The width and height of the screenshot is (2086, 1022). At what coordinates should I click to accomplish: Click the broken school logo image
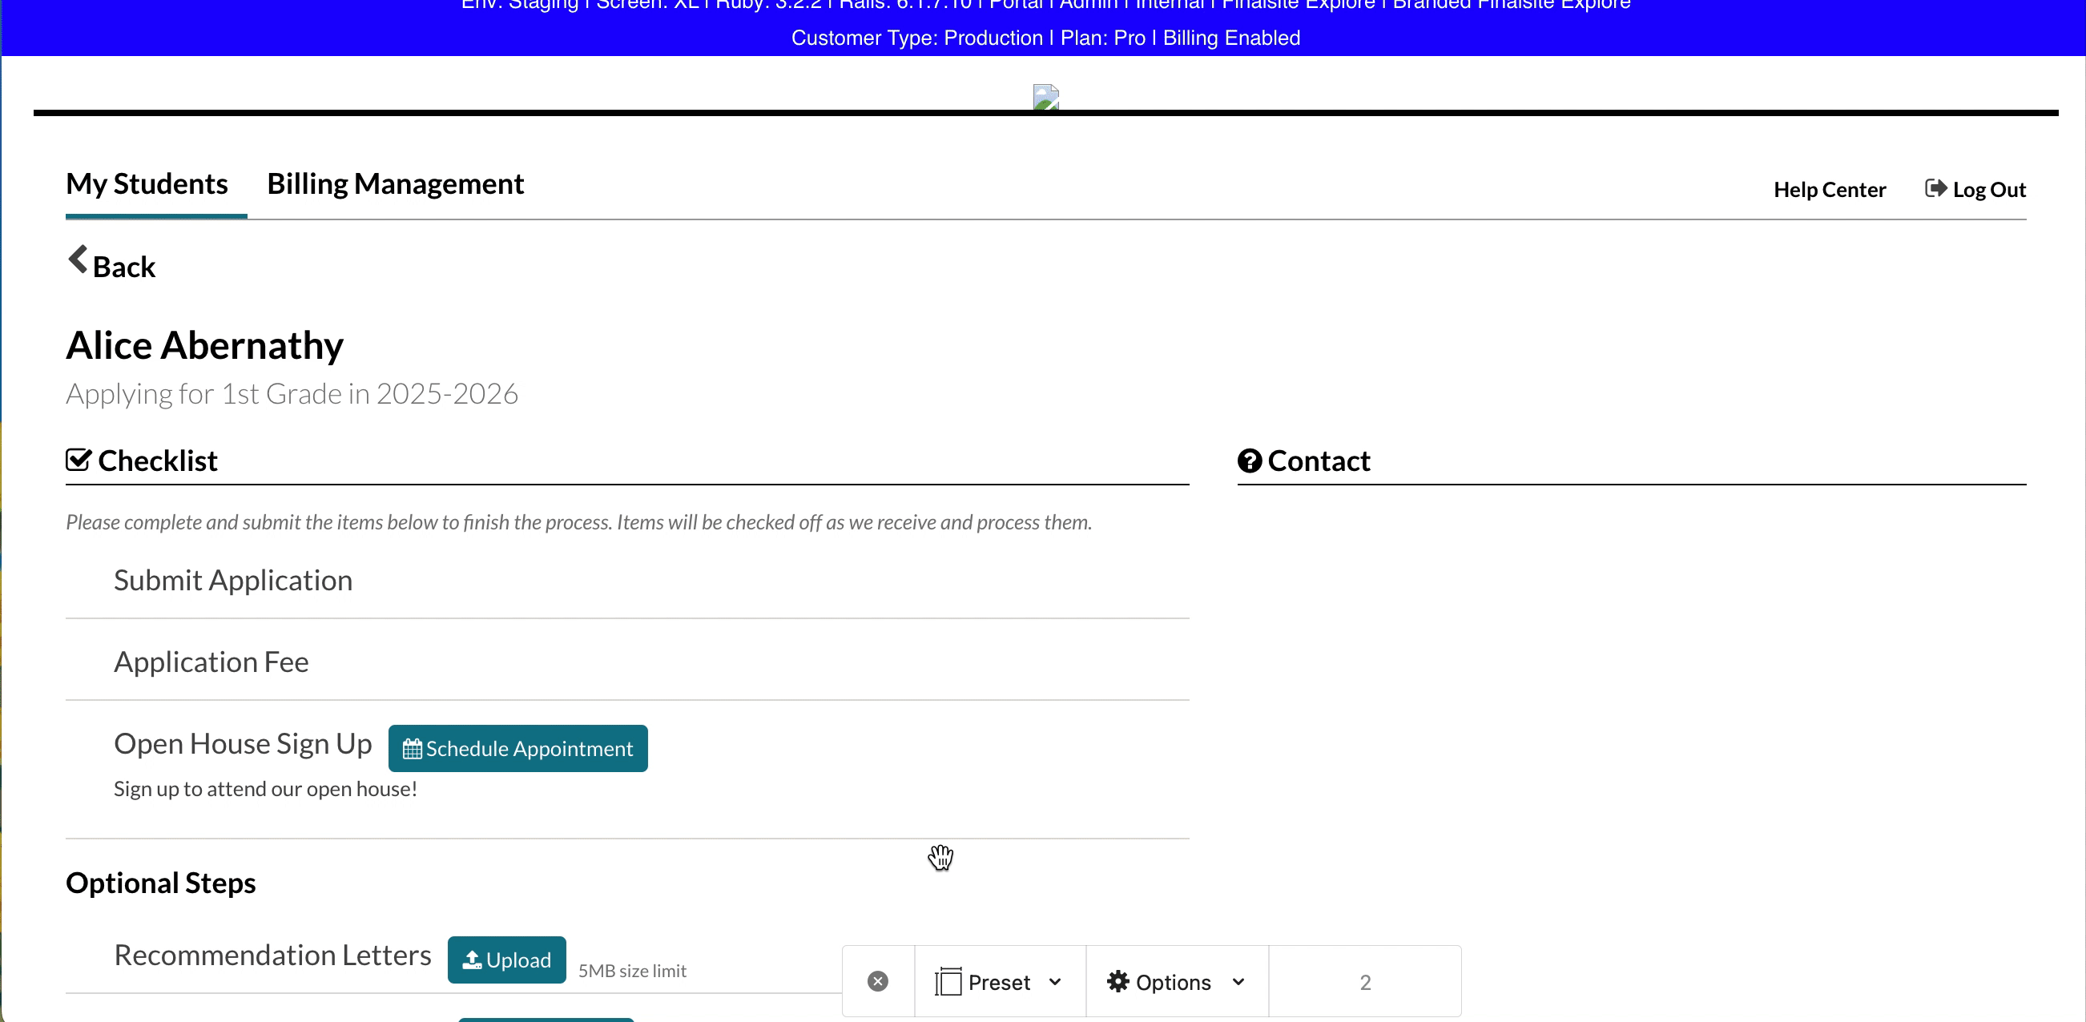tap(1045, 97)
